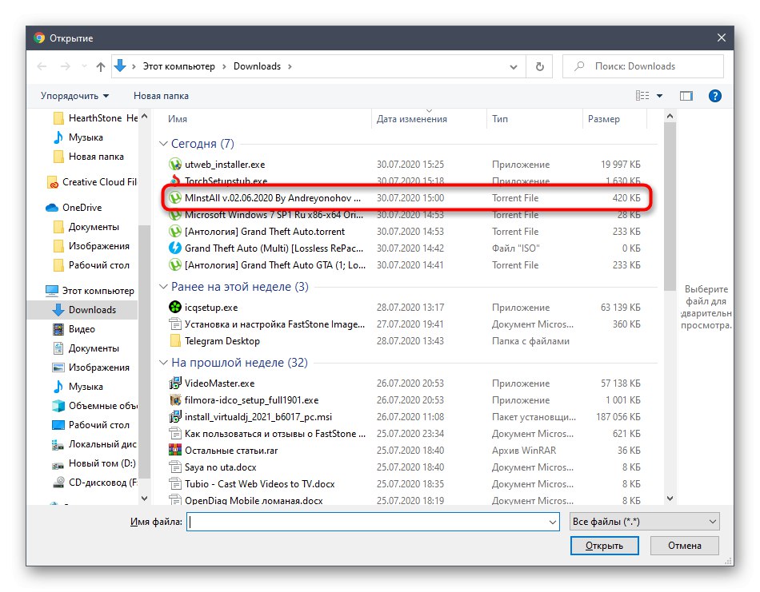Select icqsetup.exe icon
Screen dimensions: 760x592
(175, 307)
